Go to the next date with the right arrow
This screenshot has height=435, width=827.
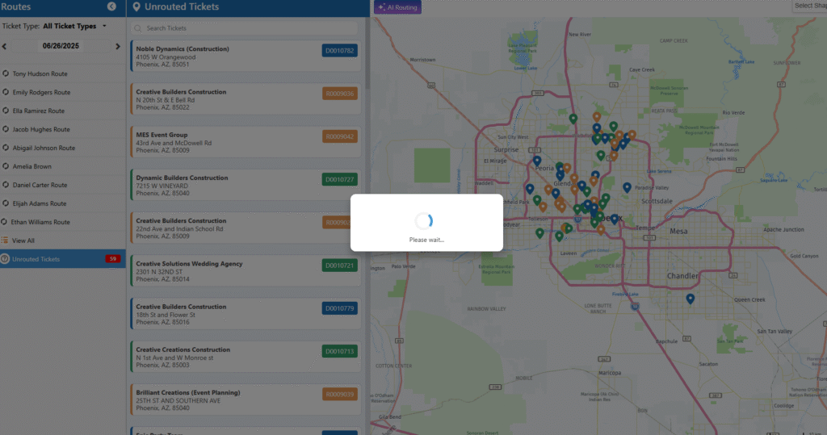point(118,46)
